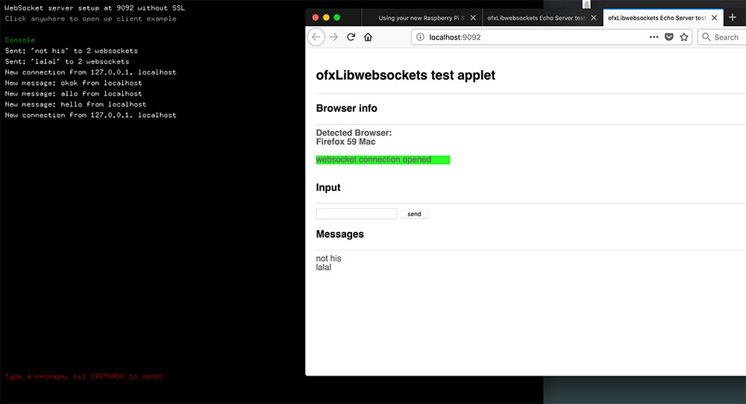Click the 'Browser info' heading
The height and width of the screenshot is (404, 746).
(x=346, y=108)
